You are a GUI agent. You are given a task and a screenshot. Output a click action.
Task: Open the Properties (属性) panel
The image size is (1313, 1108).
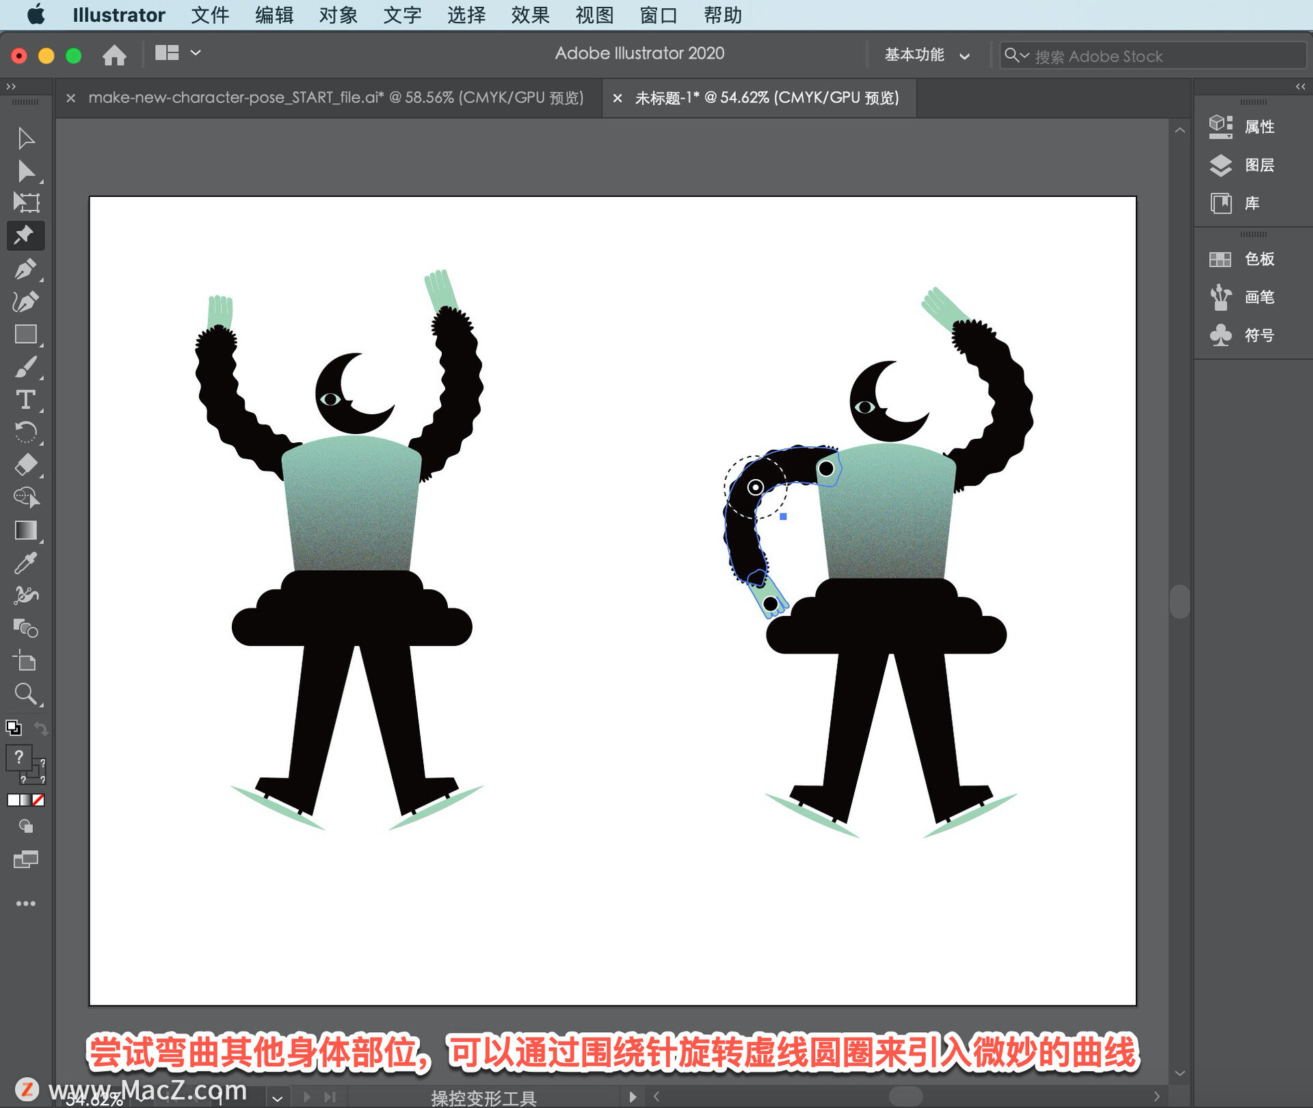[1242, 126]
